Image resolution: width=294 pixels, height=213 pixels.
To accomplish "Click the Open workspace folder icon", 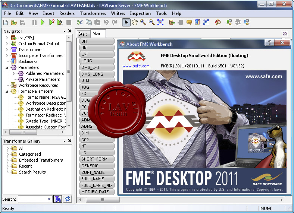I will (14, 23).
